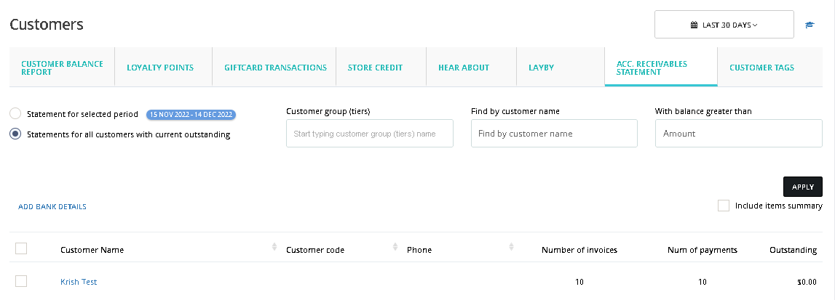
Task: Sort by Customer code arrows icon
Action: click(396, 246)
